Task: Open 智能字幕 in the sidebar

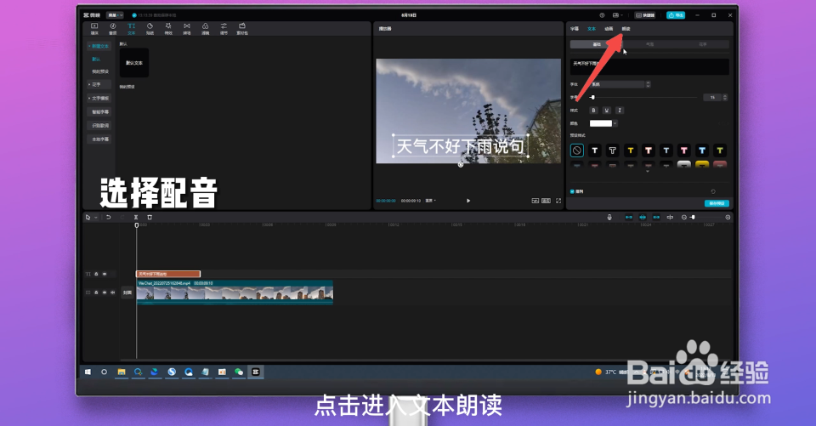Action: 99,112
